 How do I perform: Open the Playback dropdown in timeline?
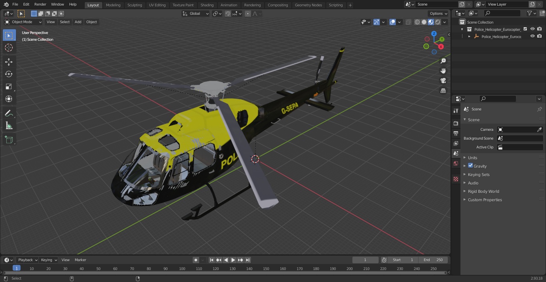28,260
